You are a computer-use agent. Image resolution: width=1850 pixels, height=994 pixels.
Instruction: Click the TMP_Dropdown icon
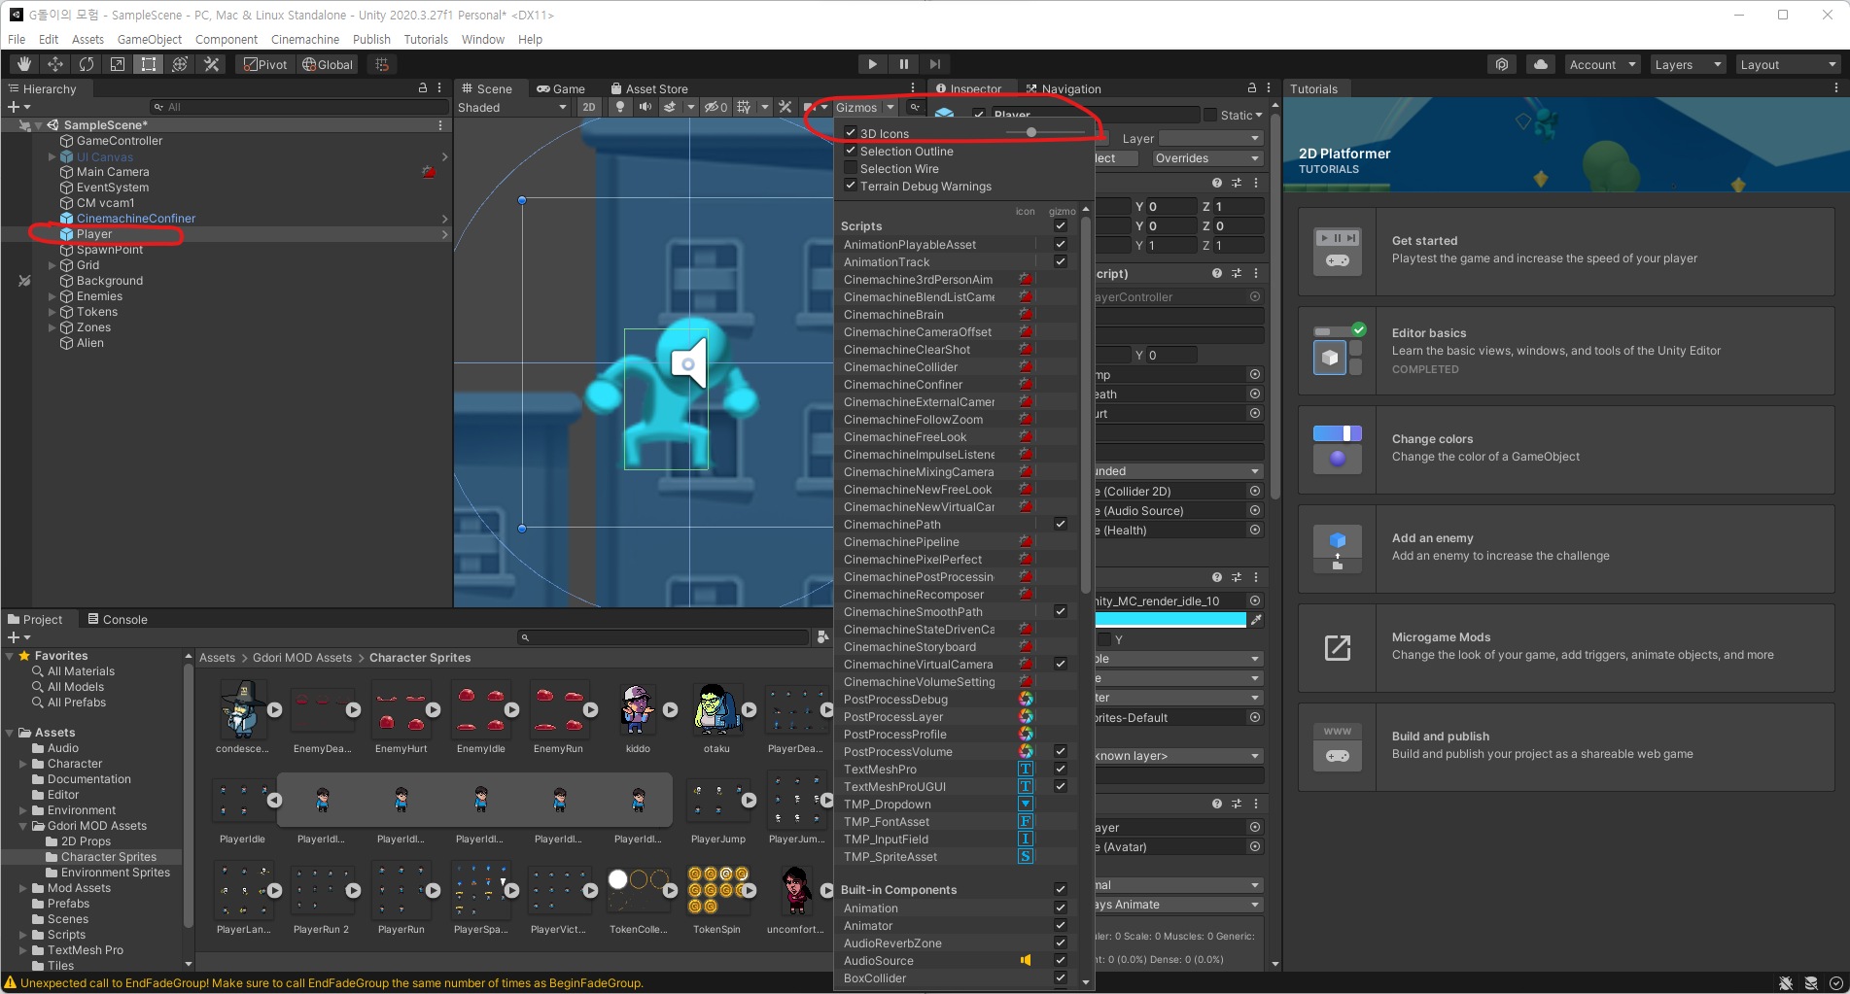[1026, 804]
